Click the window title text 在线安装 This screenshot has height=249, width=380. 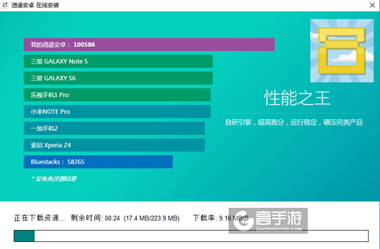tap(47, 5)
